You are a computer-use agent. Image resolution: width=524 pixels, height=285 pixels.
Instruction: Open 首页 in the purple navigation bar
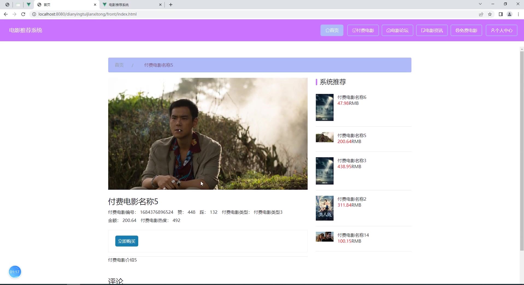[332, 30]
